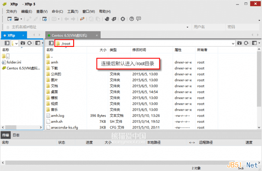Viewport: 262px width, 171px height.
Task: Open the toolbar overflow arrow at right
Action: pyautogui.click(x=259, y=20)
